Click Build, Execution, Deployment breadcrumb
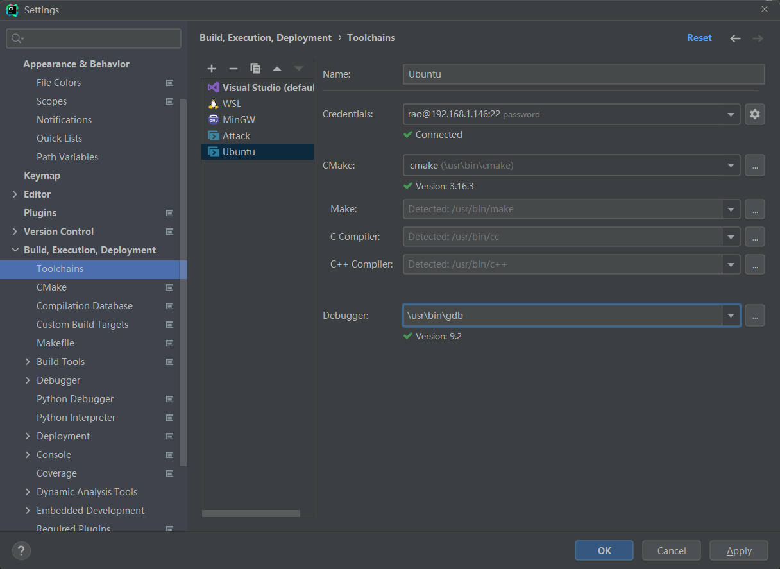 (x=266, y=38)
